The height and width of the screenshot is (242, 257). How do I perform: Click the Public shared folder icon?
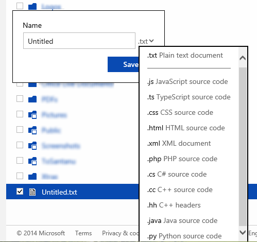(x=32, y=130)
